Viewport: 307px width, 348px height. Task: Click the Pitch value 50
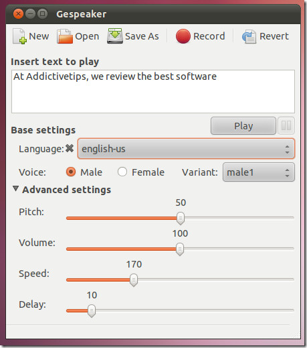(x=181, y=202)
